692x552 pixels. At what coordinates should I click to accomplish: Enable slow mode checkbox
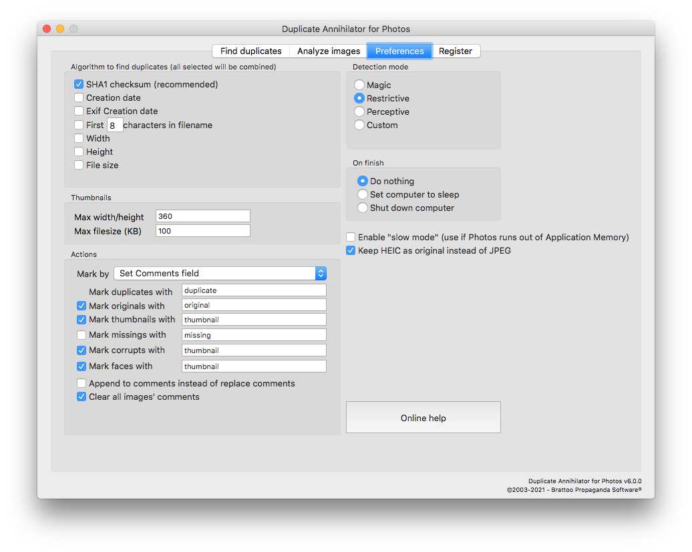click(x=351, y=237)
